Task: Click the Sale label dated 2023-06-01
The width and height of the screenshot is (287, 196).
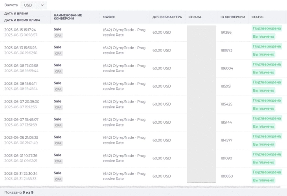Action: (57, 155)
